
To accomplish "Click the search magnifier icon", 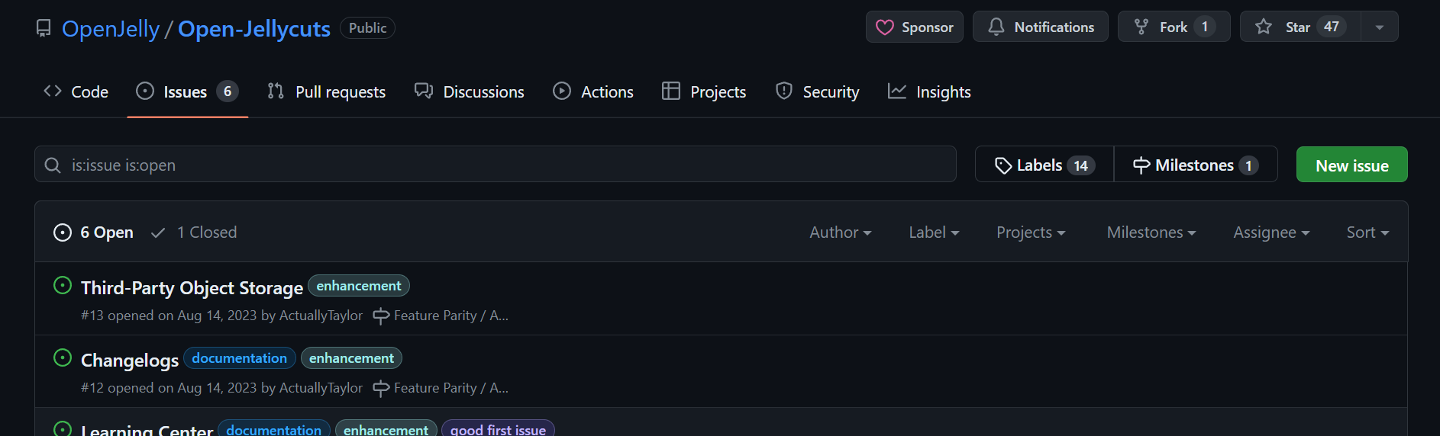I will pos(53,165).
